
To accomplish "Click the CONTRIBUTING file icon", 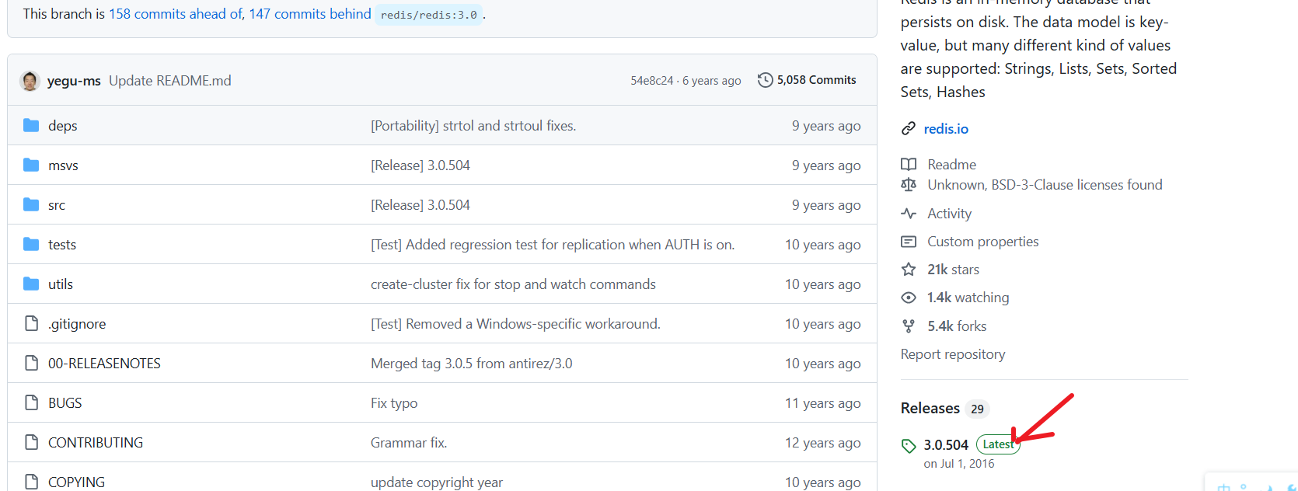I will click(x=31, y=442).
